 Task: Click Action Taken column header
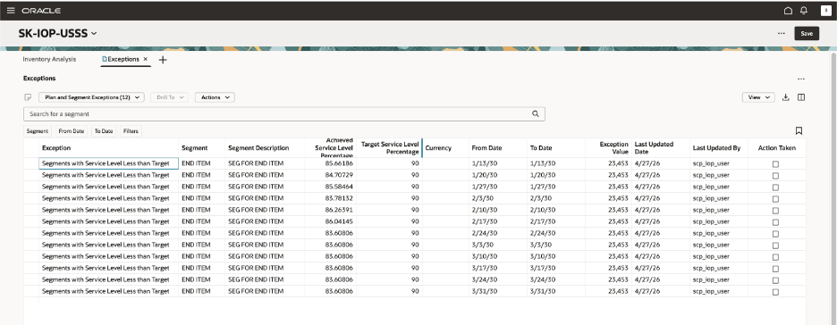(x=777, y=148)
